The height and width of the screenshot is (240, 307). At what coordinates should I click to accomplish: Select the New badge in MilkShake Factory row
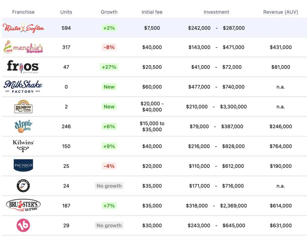pos(109,87)
